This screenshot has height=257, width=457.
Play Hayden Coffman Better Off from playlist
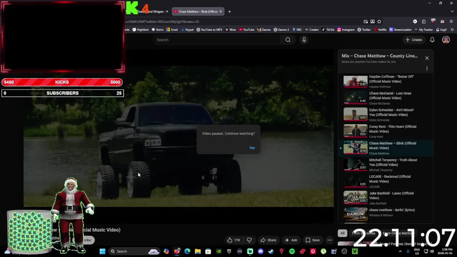386,81
